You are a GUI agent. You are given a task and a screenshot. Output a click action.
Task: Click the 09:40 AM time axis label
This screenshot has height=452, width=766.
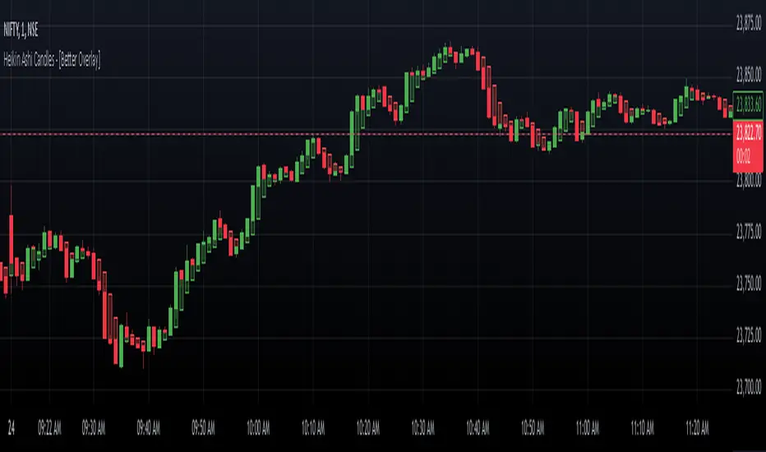[149, 428]
